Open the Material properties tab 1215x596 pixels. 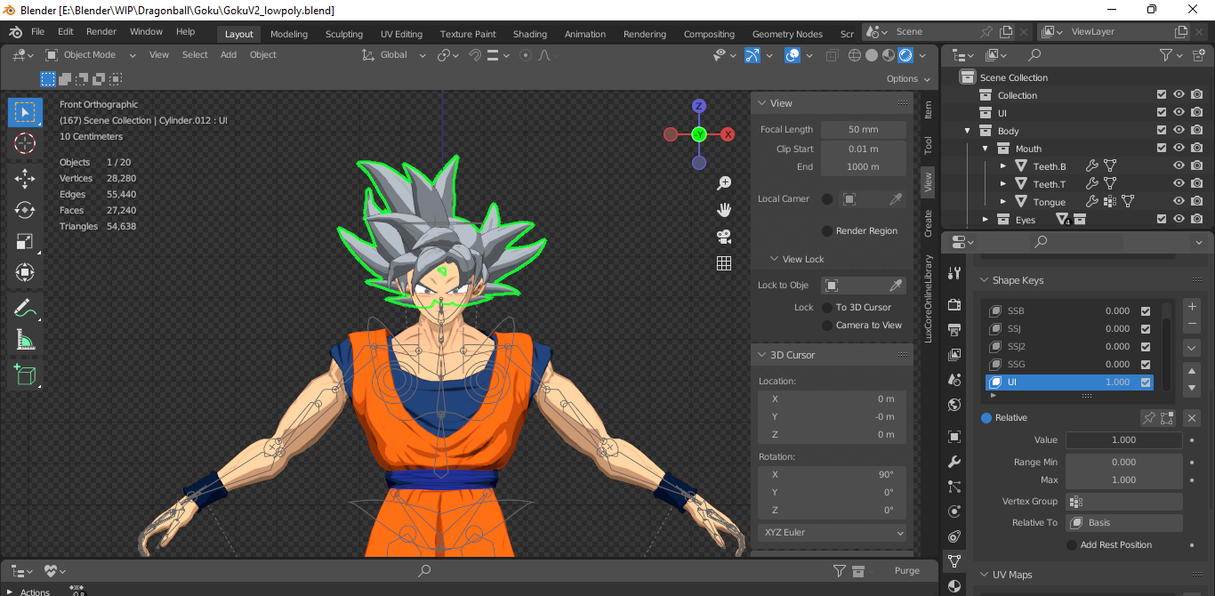click(x=954, y=586)
